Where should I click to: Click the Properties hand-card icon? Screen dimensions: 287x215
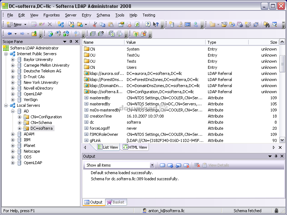coord(121,24)
